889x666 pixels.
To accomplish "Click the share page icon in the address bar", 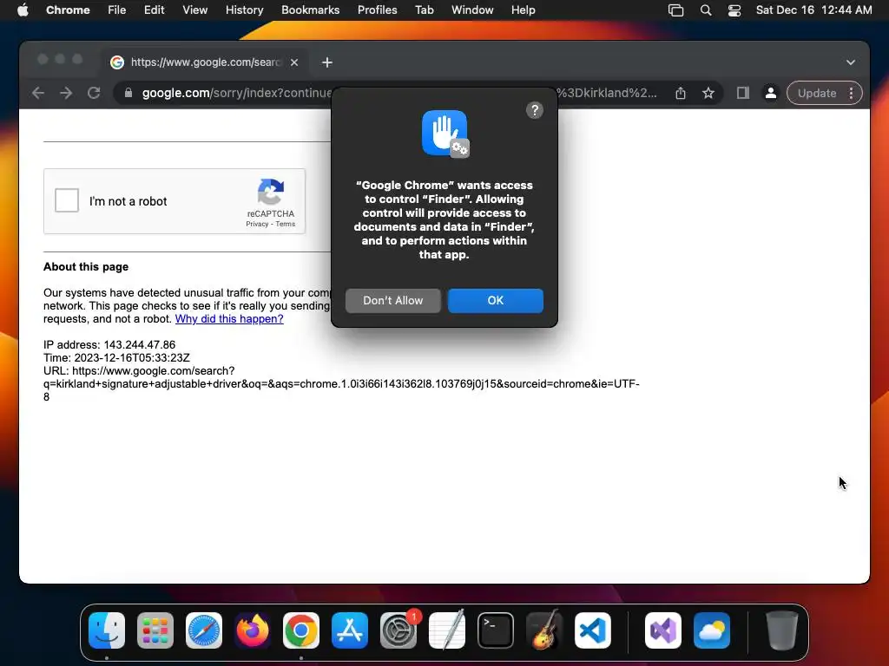I will pyautogui.click(x=681, y=93).
